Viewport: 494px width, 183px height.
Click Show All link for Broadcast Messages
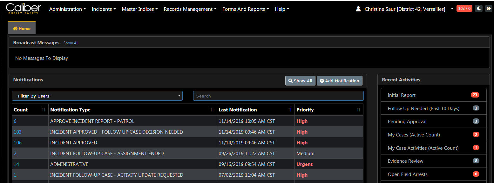pos(71,43)
